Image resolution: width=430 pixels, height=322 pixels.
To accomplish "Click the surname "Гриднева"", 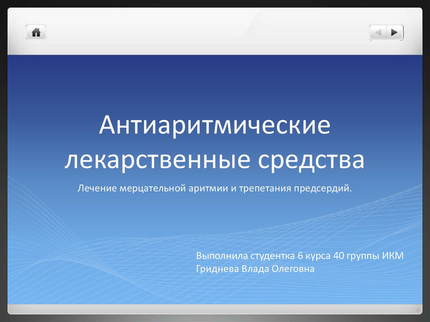I will [x=218, y=269].
